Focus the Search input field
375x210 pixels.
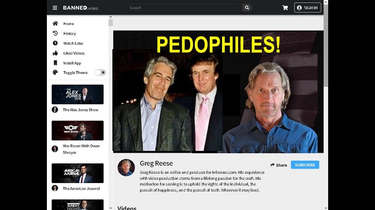(x=184, y=8)
